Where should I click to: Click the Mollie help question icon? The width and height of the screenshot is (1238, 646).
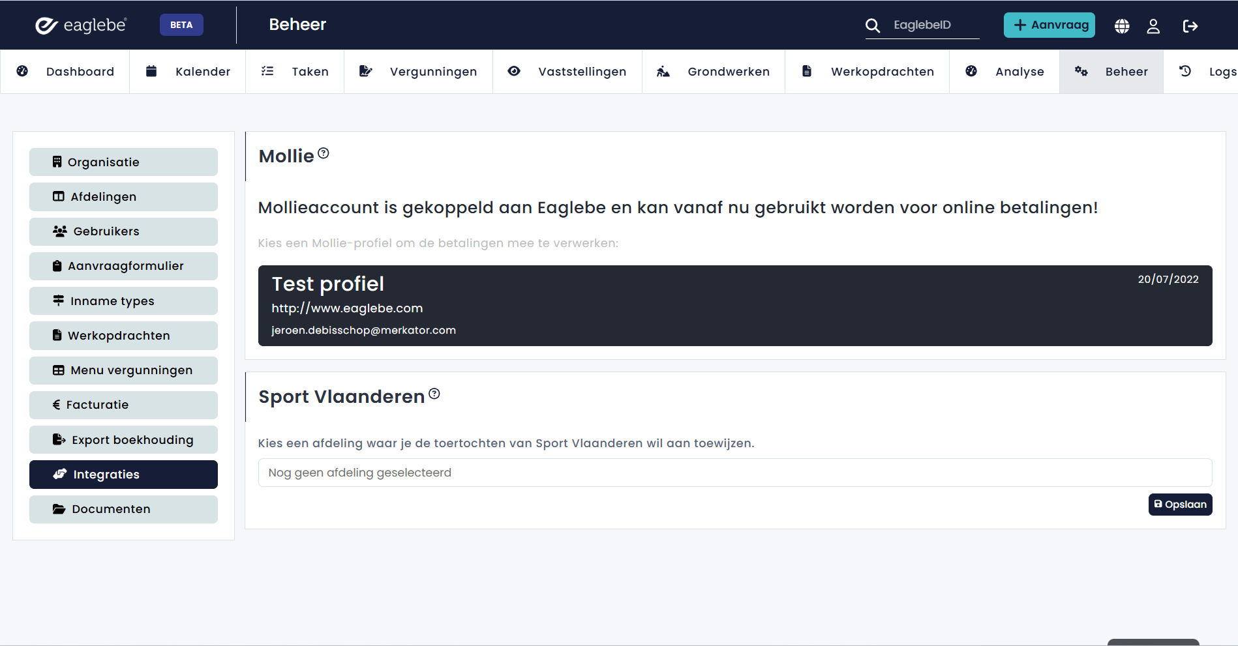pyautogui.click(x=324, y=153)
